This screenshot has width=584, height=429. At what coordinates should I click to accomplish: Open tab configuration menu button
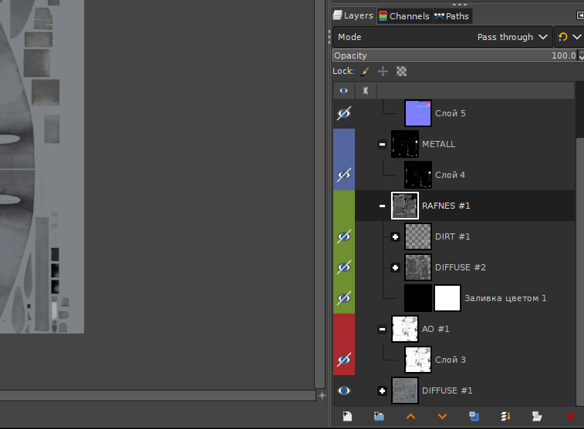(x=580, y=15)
